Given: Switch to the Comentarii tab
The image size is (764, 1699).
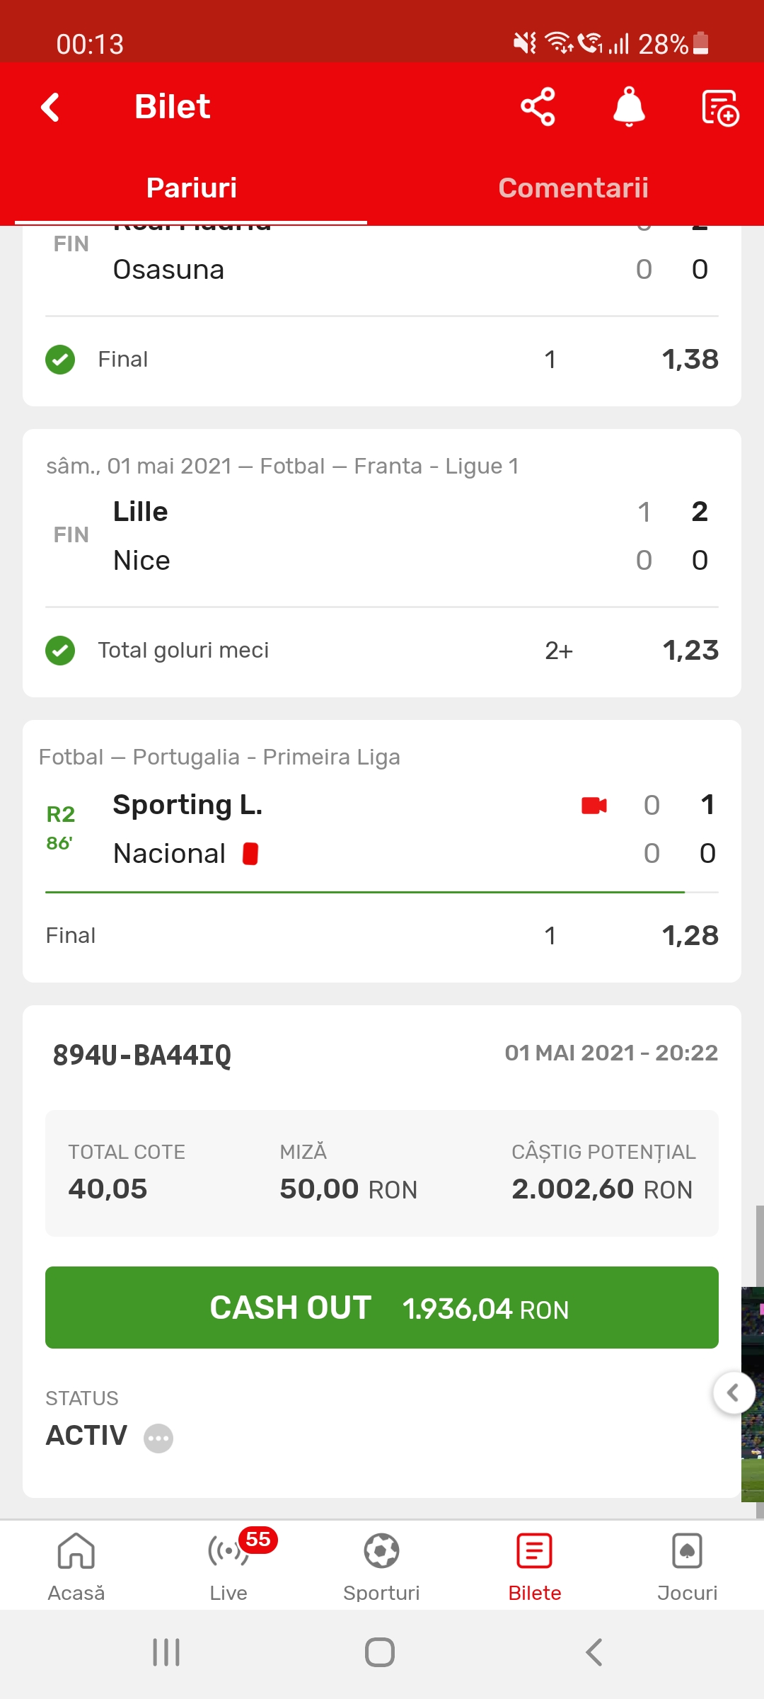Looking at the screenshot, I should coord(573,188).
